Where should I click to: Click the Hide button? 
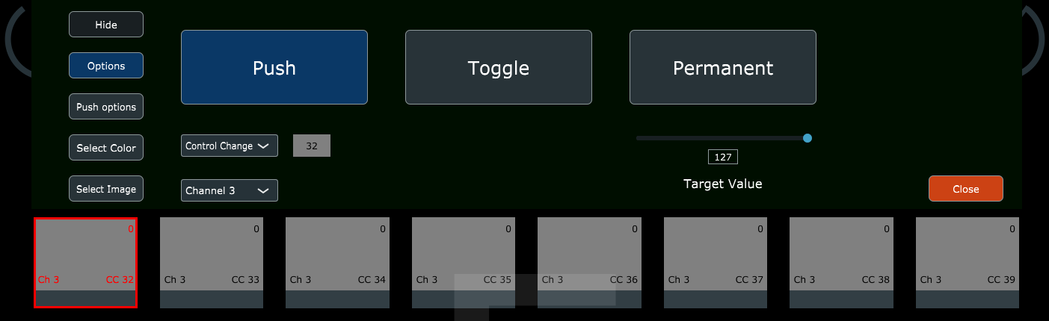pos(106,25)
